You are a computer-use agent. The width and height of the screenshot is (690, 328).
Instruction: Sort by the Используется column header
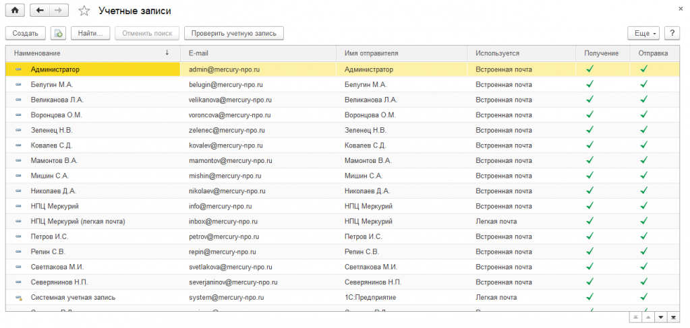point(497,53)
